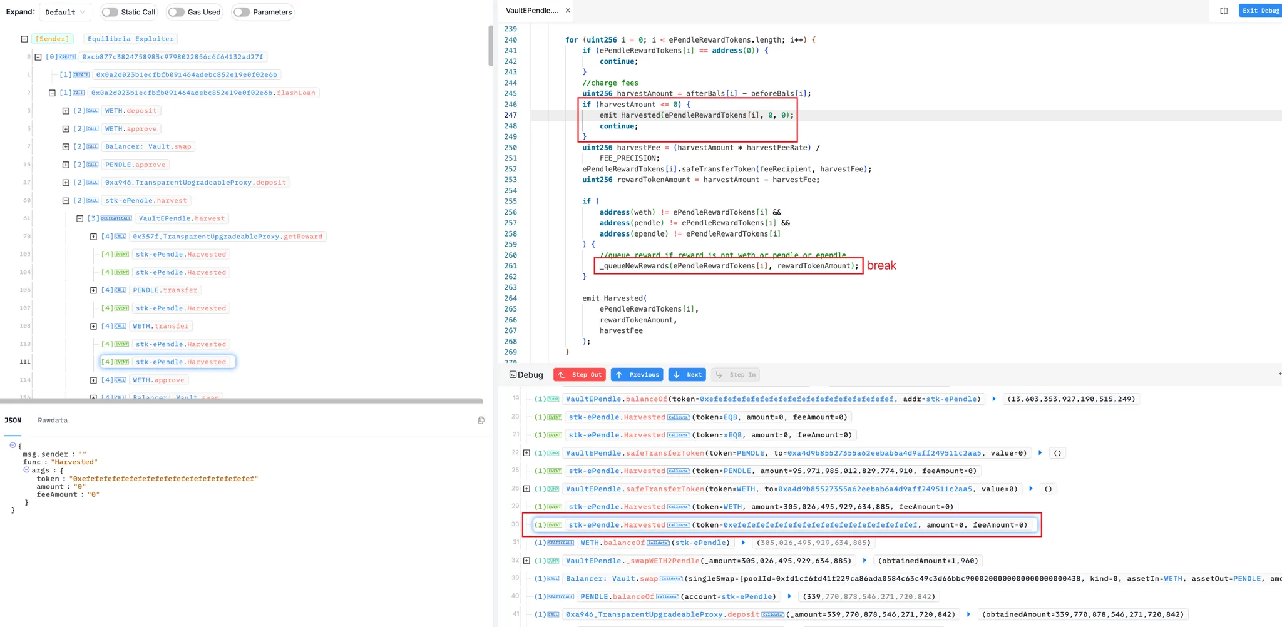Image resolution: width=1282 pixels, height=627 pixels.
Task: Click the result arrow after _swapWETH2Pendle
Action: click(x=864, y=561)
